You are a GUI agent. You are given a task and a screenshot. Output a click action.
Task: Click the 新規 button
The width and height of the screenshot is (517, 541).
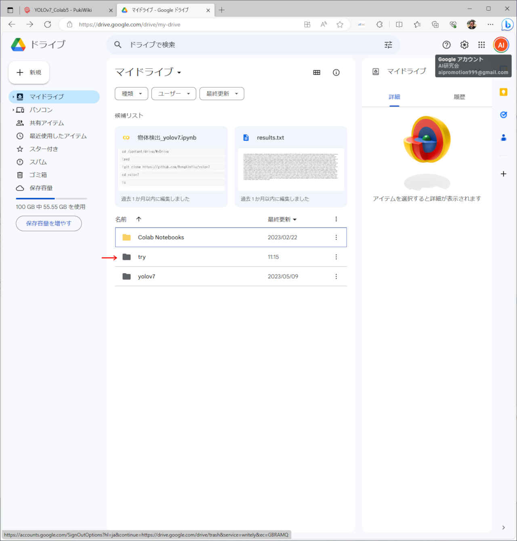click(x=29, y=72)
